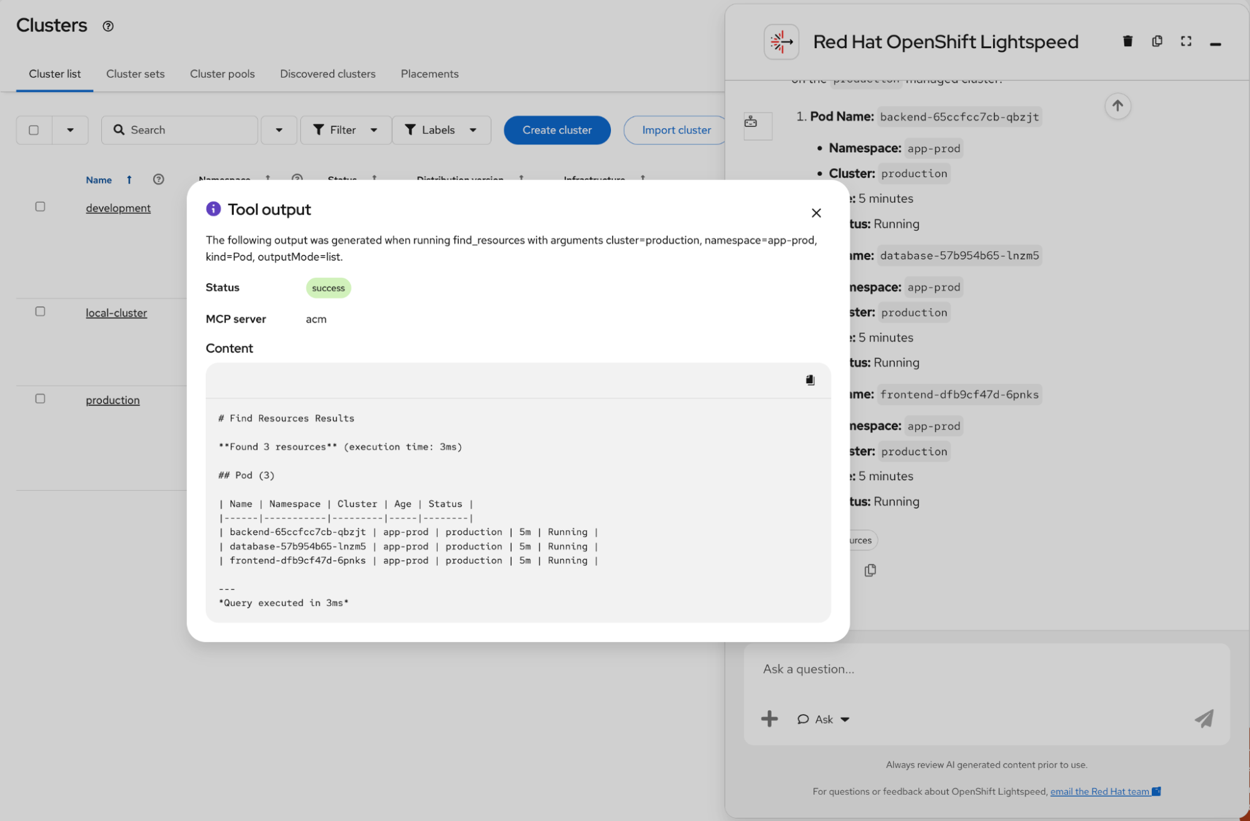Click database-57b954b65-lnzm5 in the chat
The height and width of the screenshot is (821, 1250).
[x=959, y=256]
